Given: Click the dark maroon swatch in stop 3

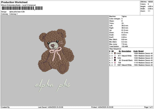Looking at the screenshot, I should click(115, 58).
